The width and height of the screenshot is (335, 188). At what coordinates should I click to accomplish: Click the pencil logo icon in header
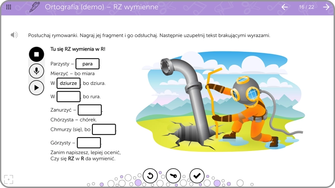[34, 7]
